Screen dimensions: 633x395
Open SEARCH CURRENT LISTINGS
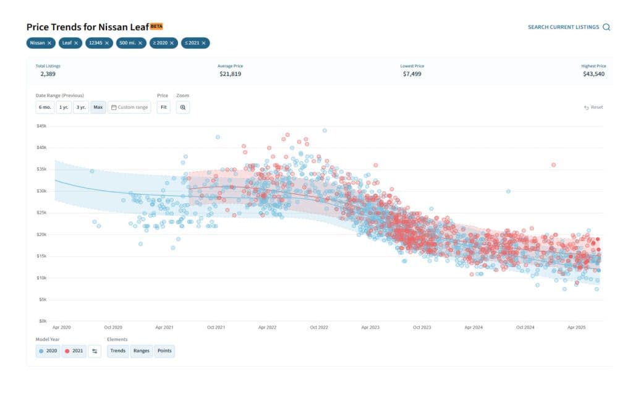[x=564, y=27]
